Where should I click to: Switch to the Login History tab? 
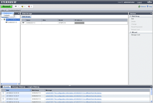pos(33,87)
